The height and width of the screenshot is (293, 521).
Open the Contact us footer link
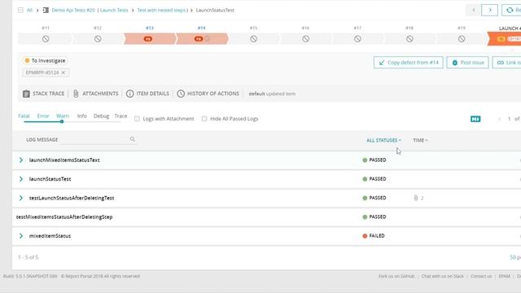click(x=481, y=276)
